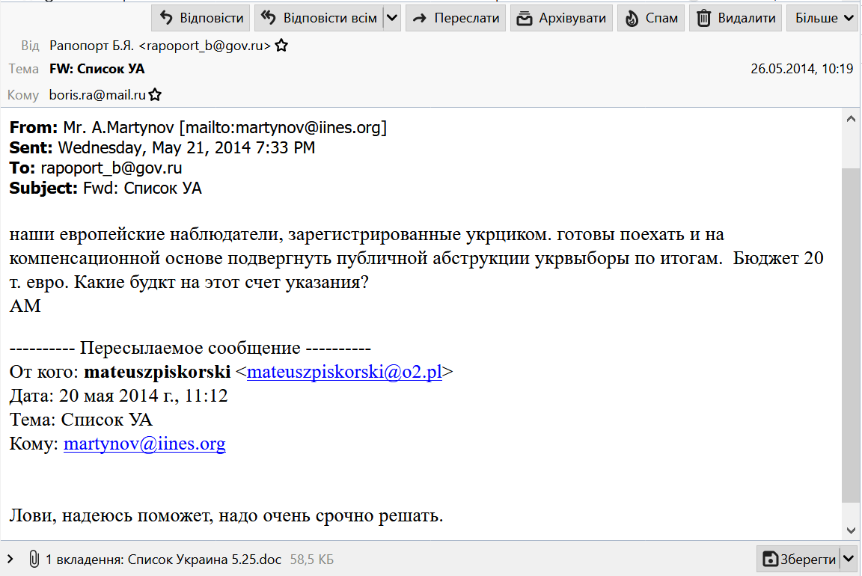
Task: Star the sender rapoport_b@gov.ru contact
Action: (x=281, y=46)
